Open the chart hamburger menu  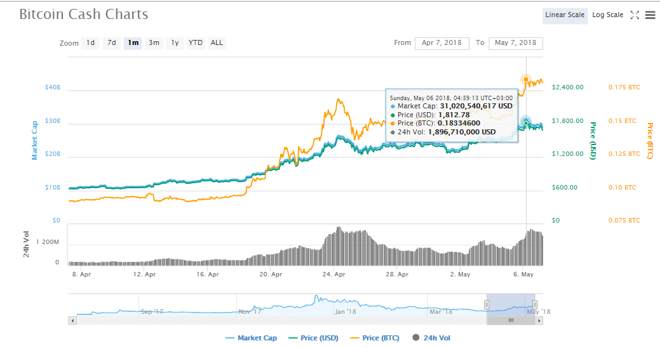[x=650, y=15]
